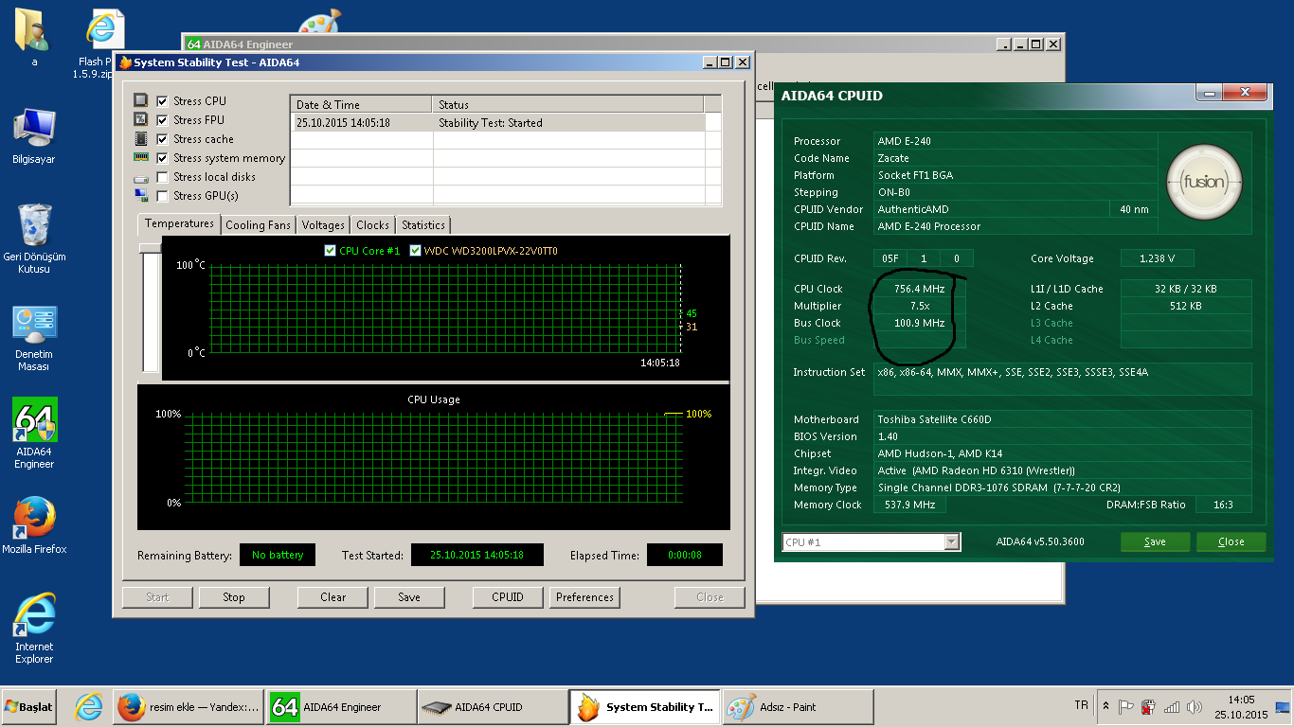The image size is (1294, 727).
Task: Click the CPUID button
Action: [x=508, y=597]
